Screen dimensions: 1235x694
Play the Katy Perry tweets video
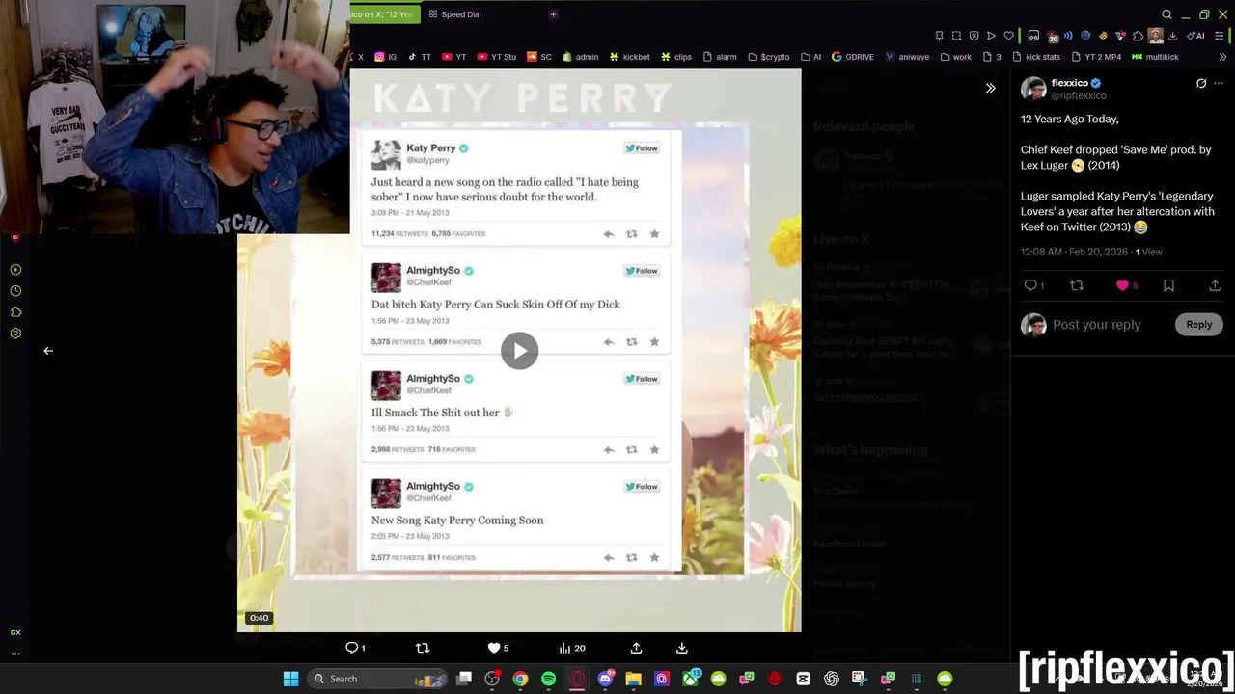pyautogui.click(x=519, y=351)
